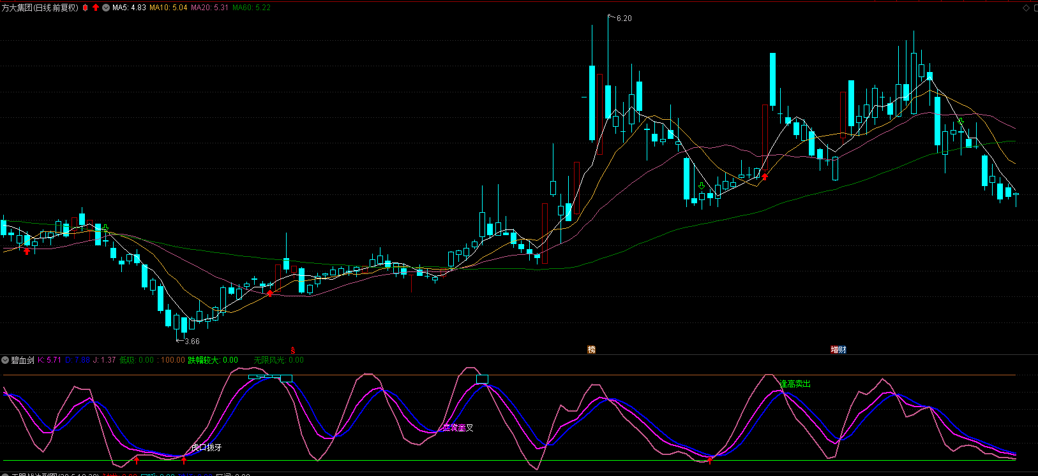Open the dropdown arrow next to MA5

(106, 8)
